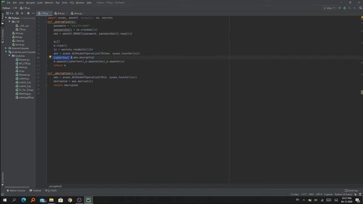Select Bob.py in project tree
The image size is (363, 204).
click(x=17, y=37)
